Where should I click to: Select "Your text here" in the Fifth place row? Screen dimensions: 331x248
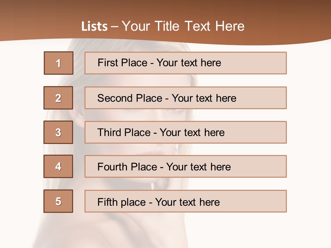[x=187, y=202]
